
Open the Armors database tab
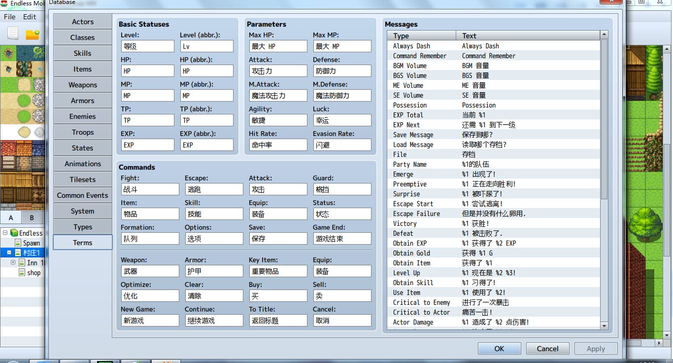coord(83,101)
